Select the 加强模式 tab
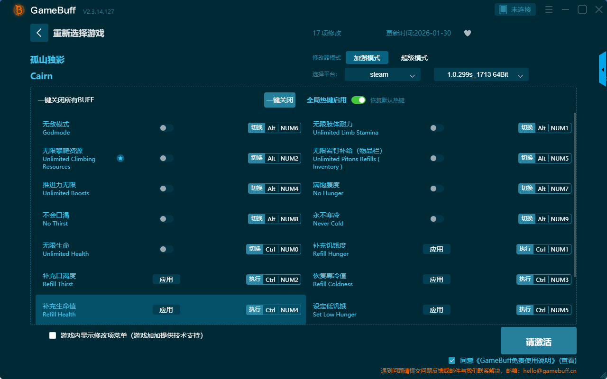The image size is (607, 379). point(367,58)
